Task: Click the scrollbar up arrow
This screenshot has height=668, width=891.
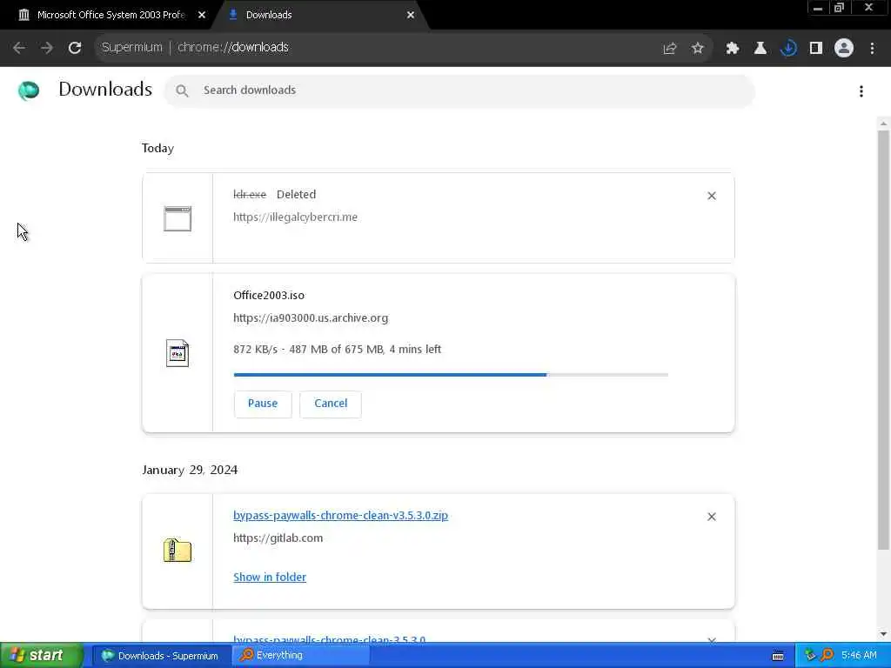Action: [883, 124]
